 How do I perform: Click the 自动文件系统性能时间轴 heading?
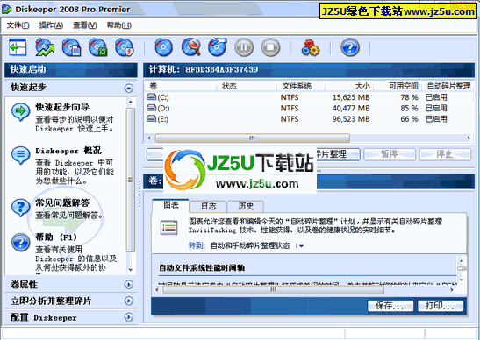click(202, 268)
